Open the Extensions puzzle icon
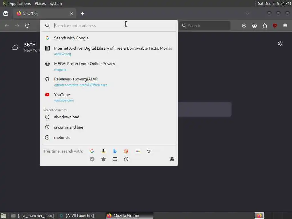292x219 pixels. tap(265, 26)
